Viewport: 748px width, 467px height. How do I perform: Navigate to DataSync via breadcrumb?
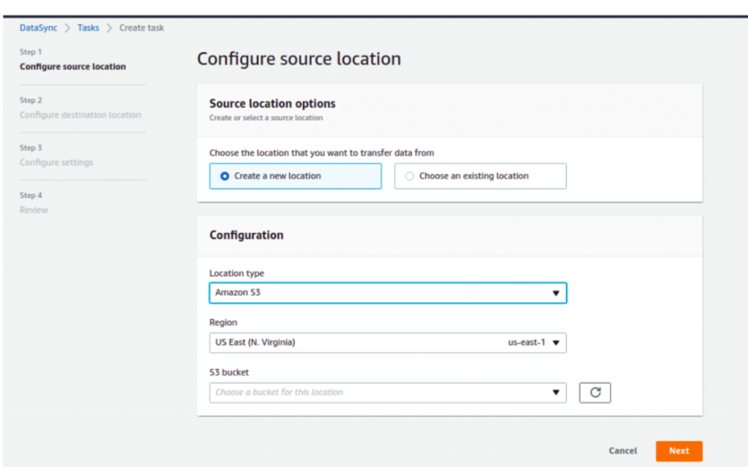(38, 28)
